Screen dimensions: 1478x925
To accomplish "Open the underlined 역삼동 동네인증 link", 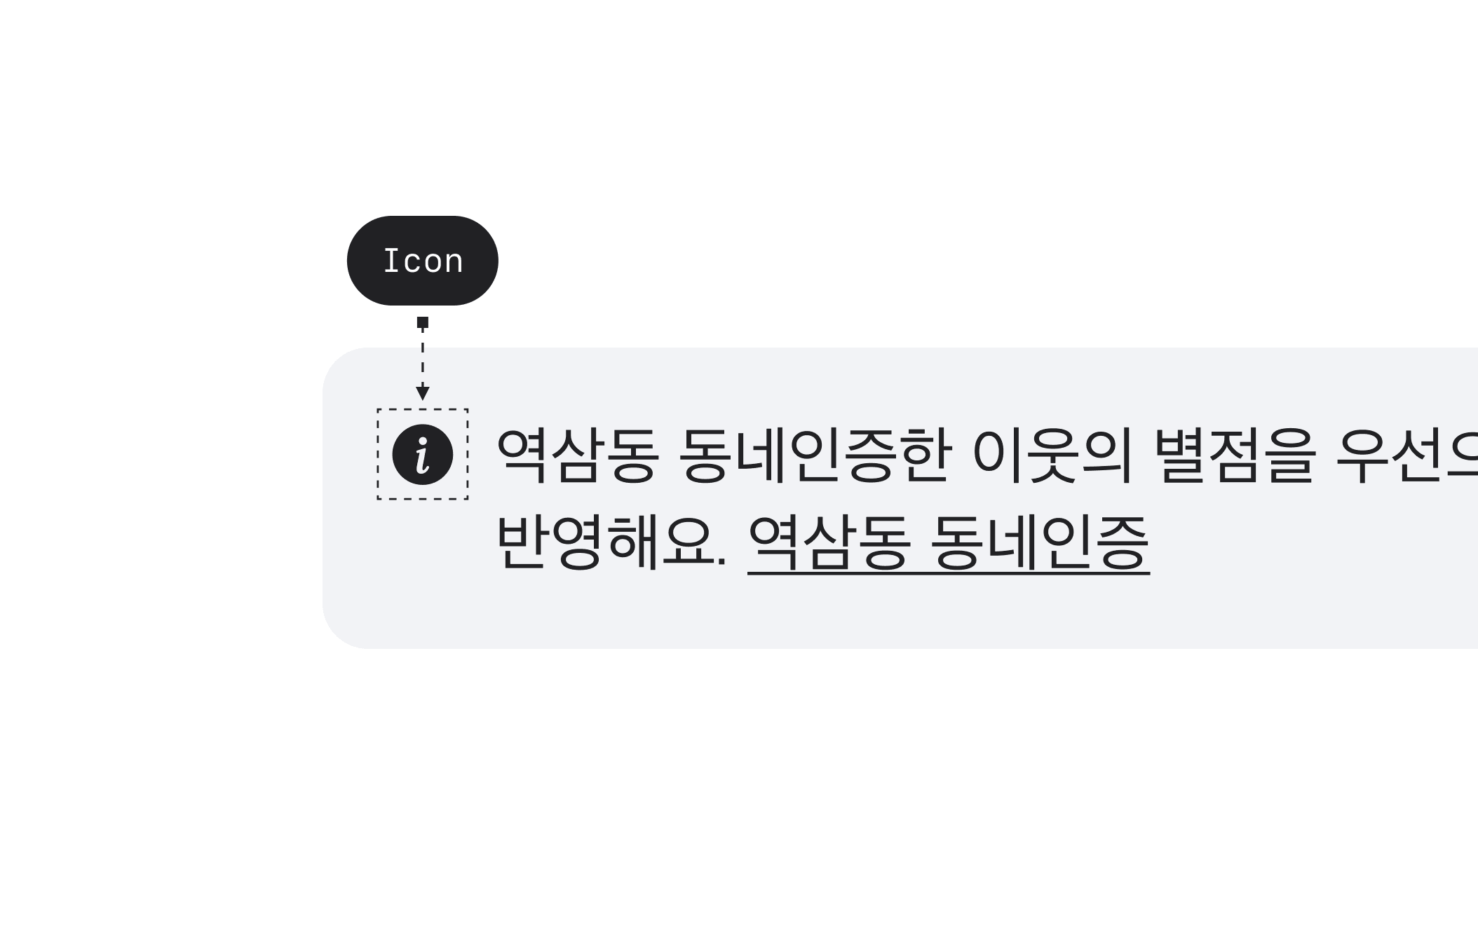I will (x=949, y=543).
